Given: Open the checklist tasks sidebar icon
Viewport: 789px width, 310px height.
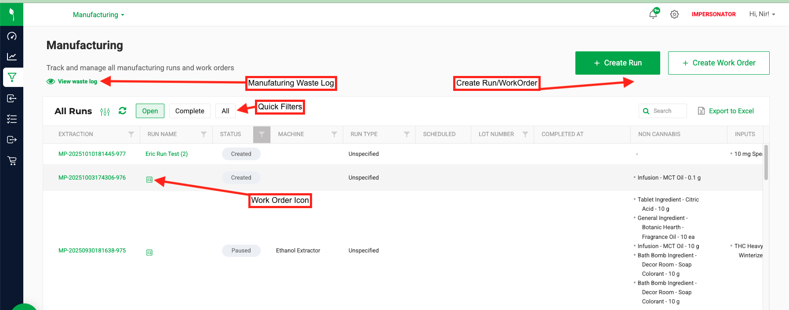Looking at the screenshot, I should pos(12,119).
